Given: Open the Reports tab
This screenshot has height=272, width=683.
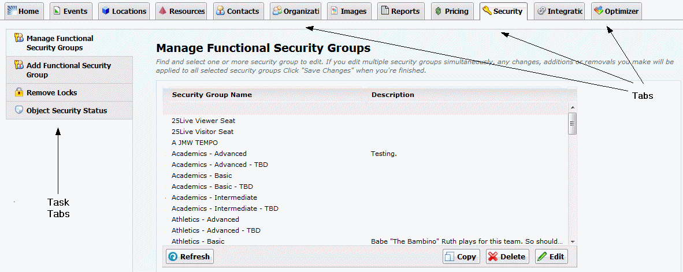Looking at the screenshot, I should click(x=401, y=12).
